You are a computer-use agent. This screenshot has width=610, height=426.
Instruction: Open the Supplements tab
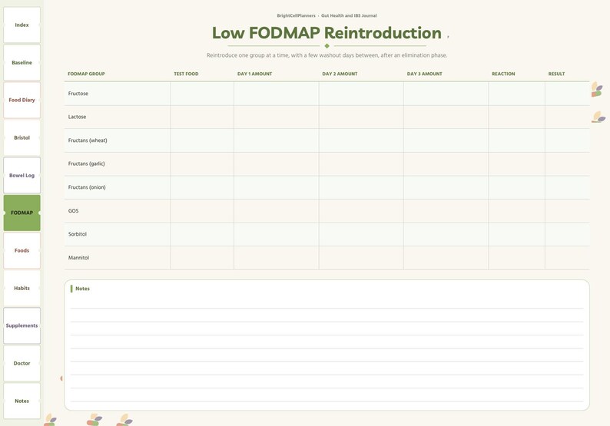coord(22,325)
